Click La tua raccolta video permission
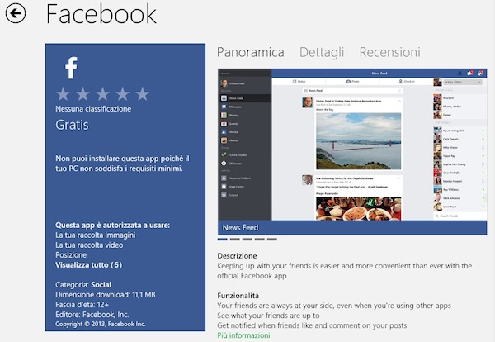This screenshot has width=495, height=342. pyautogui.click(x=89, y=245)
